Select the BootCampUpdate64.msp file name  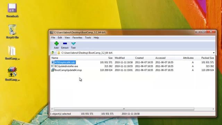click(68, 70)
